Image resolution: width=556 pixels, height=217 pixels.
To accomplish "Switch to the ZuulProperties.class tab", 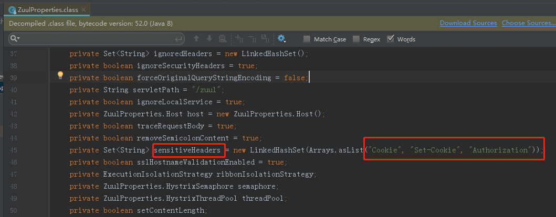I will point(48,10).
